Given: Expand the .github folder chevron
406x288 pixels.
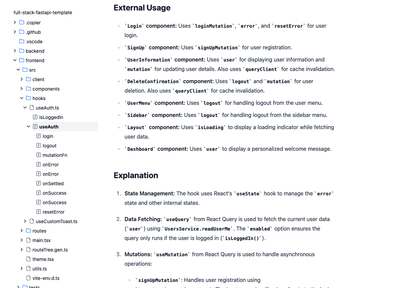Looking at the screenshot, I should pos(15,32).
